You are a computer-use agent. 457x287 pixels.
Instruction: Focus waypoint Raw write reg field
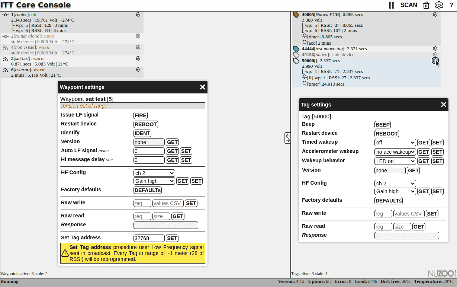[142, 203]
